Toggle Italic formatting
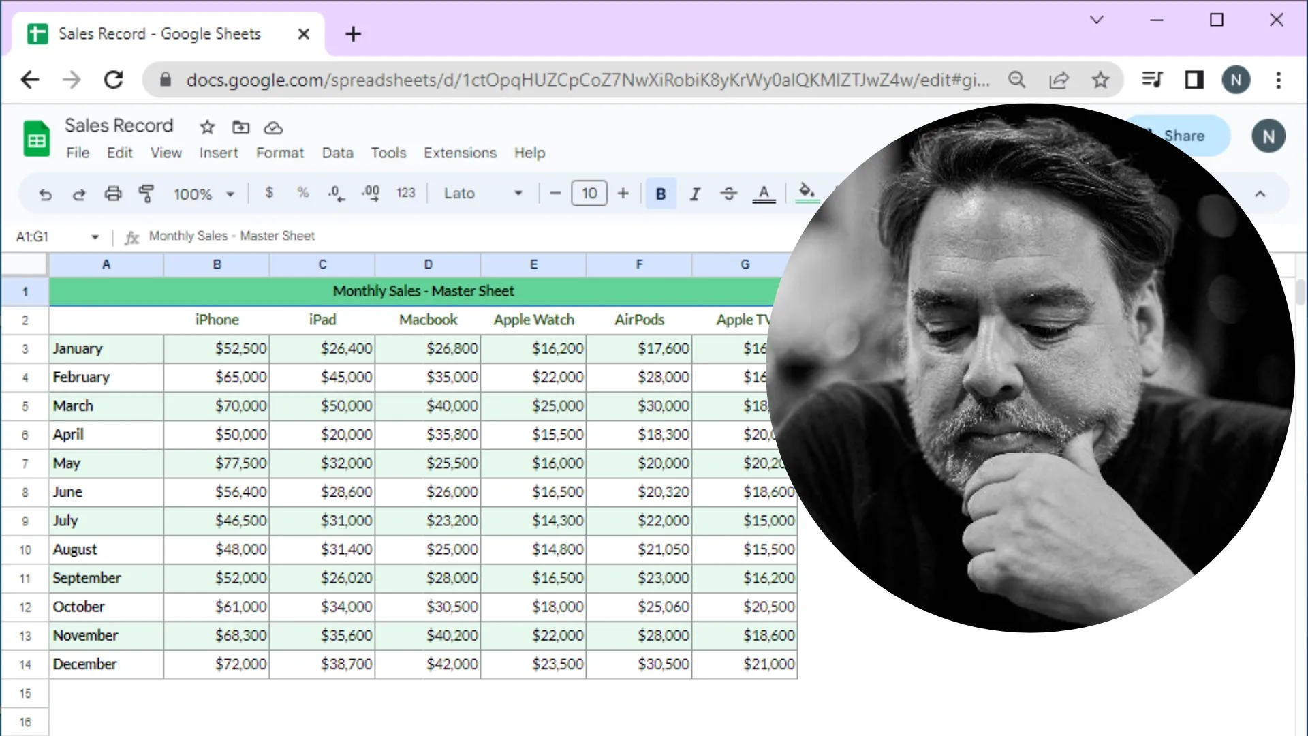The height and width of the screenshot is (736, 1308). [695, 194]
